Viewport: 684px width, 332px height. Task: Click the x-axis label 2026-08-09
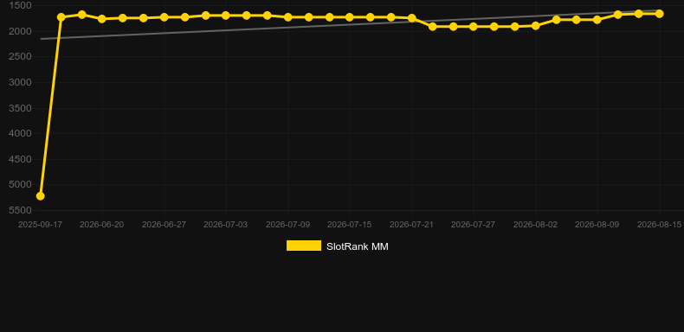(597, 225)
